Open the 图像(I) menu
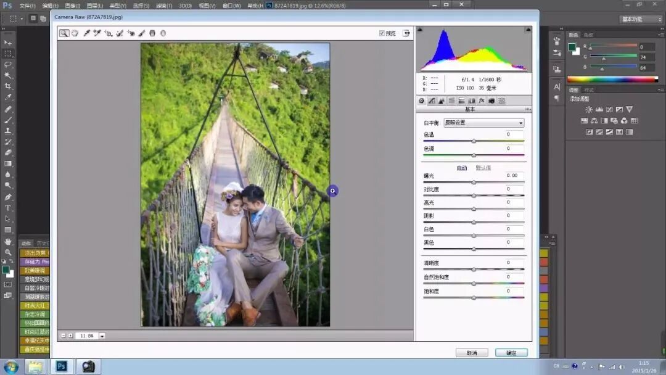Screen dimensions: 666x375 pyautogui.click(x=73, y=6)
